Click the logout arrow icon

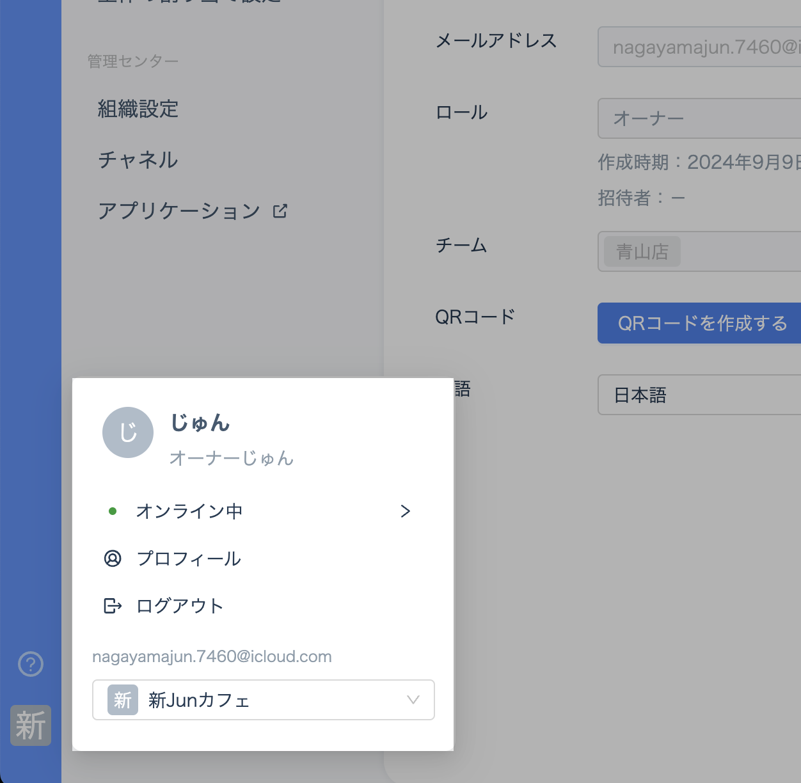pyautogui.click(x=113, y=606)
